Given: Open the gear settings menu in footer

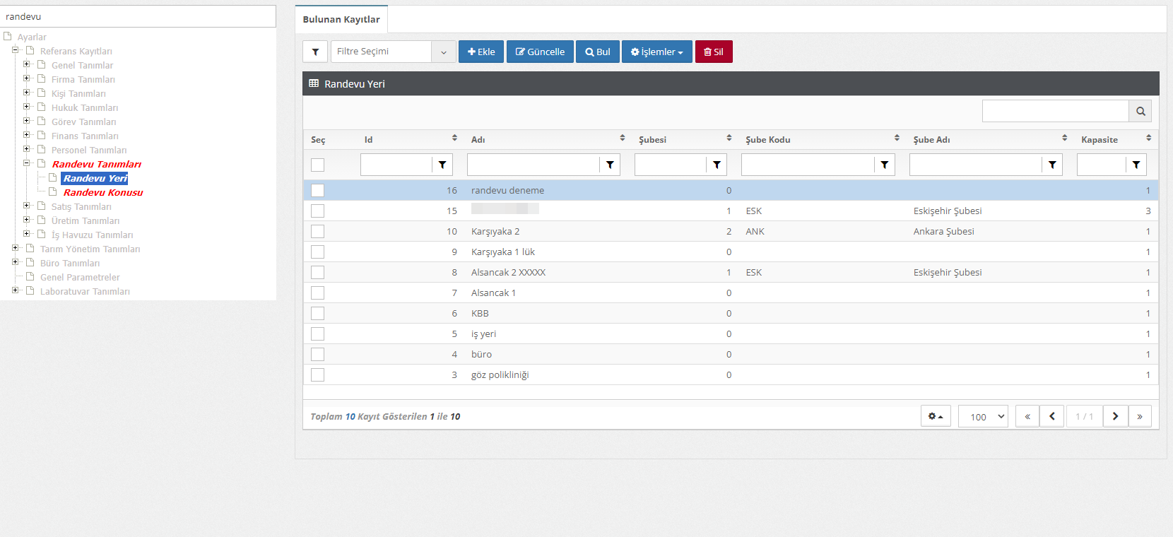Looking at the screenshot, I should 936,416.
